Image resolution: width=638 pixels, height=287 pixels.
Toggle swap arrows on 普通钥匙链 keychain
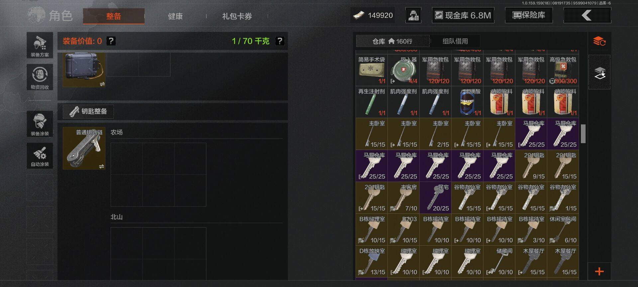(x=102, y=166)
